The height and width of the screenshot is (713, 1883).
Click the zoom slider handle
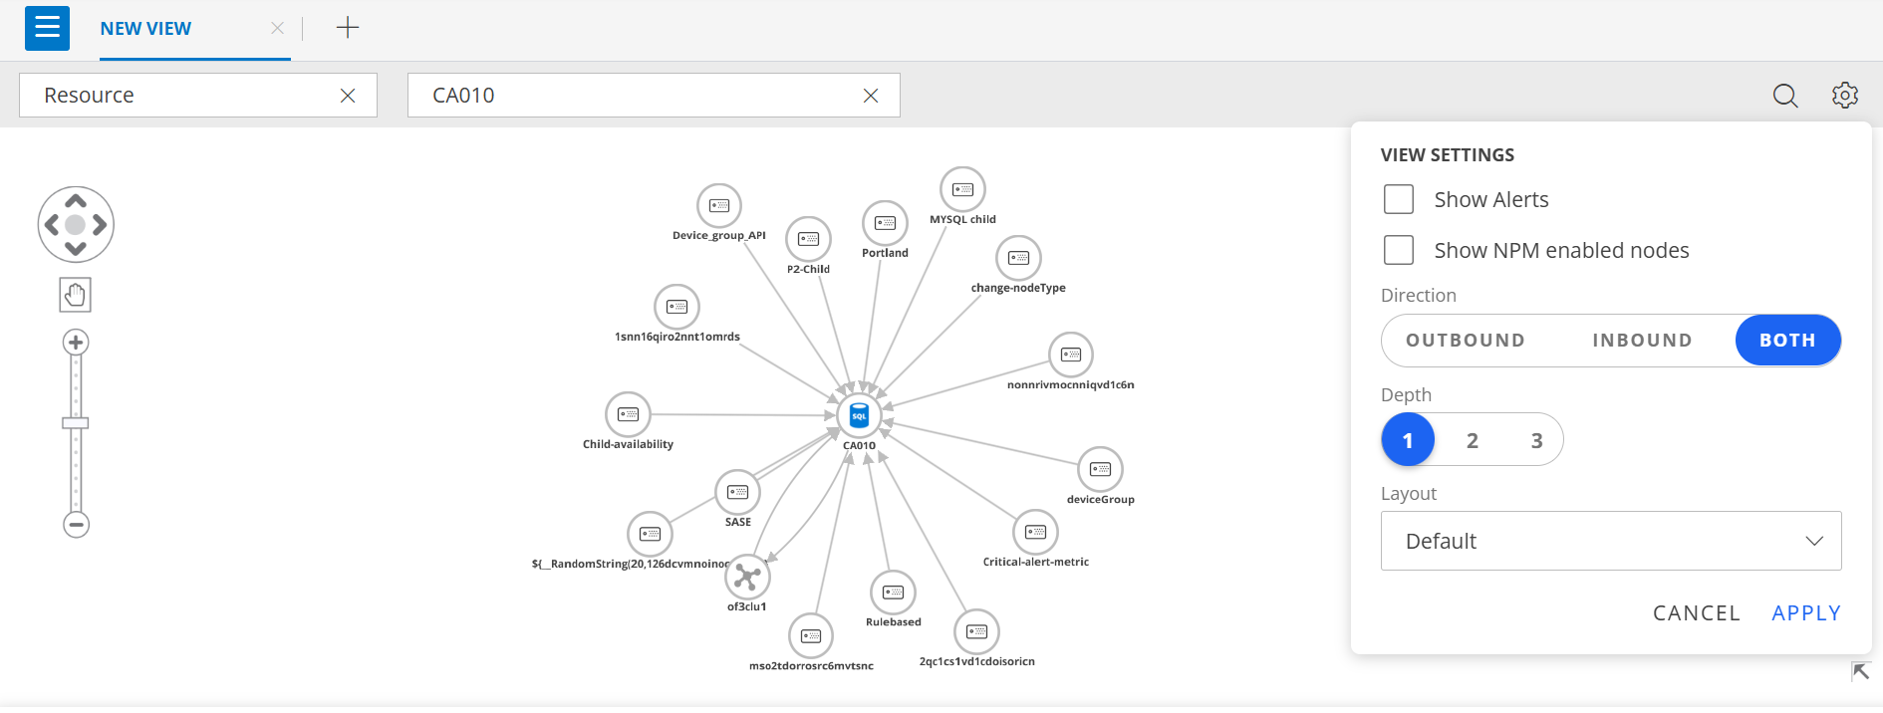coord(76,423)
